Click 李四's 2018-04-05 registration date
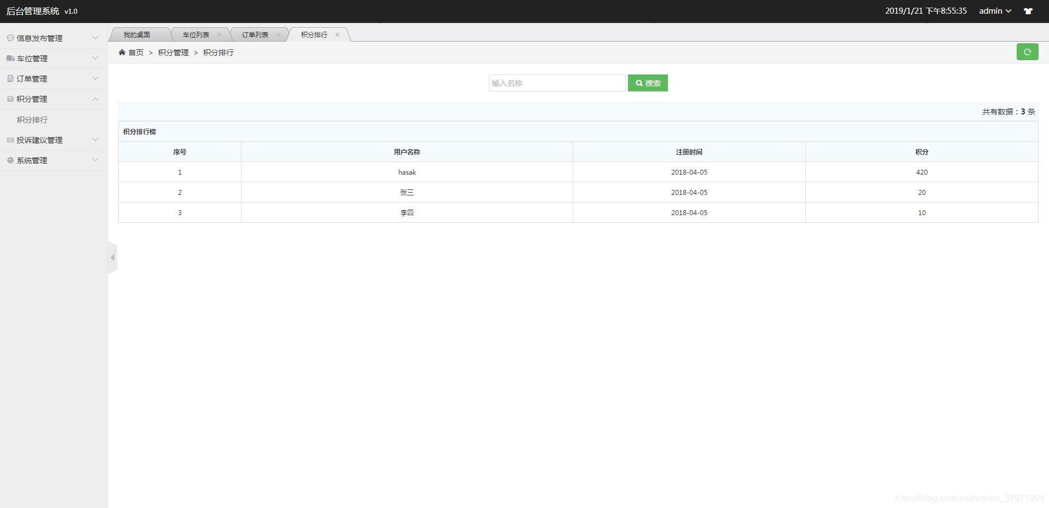1049x508 pixels. (689, 212)
